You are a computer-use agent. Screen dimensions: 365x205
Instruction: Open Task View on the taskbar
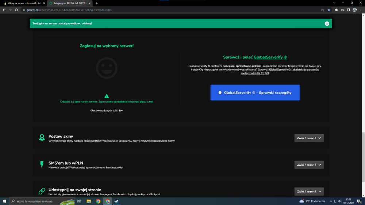pyautogui.click(x=79, y=201)
